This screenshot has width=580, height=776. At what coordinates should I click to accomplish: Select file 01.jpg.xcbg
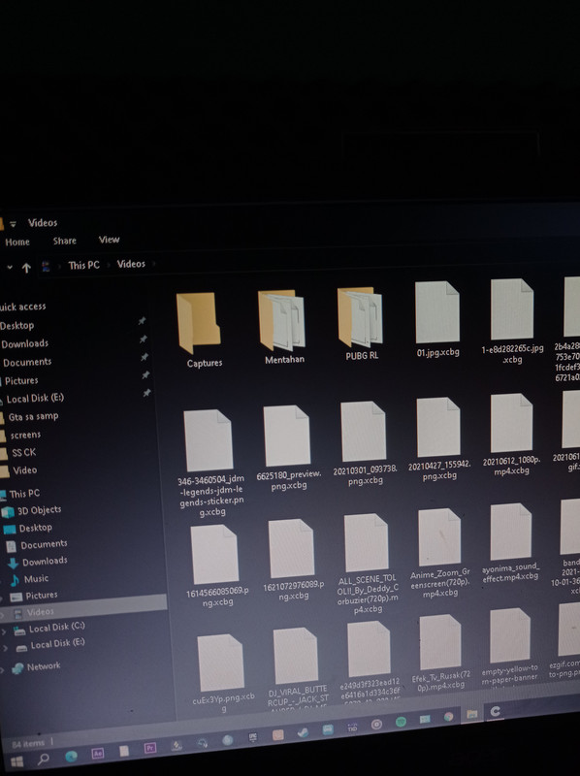(x=437, y=318)
